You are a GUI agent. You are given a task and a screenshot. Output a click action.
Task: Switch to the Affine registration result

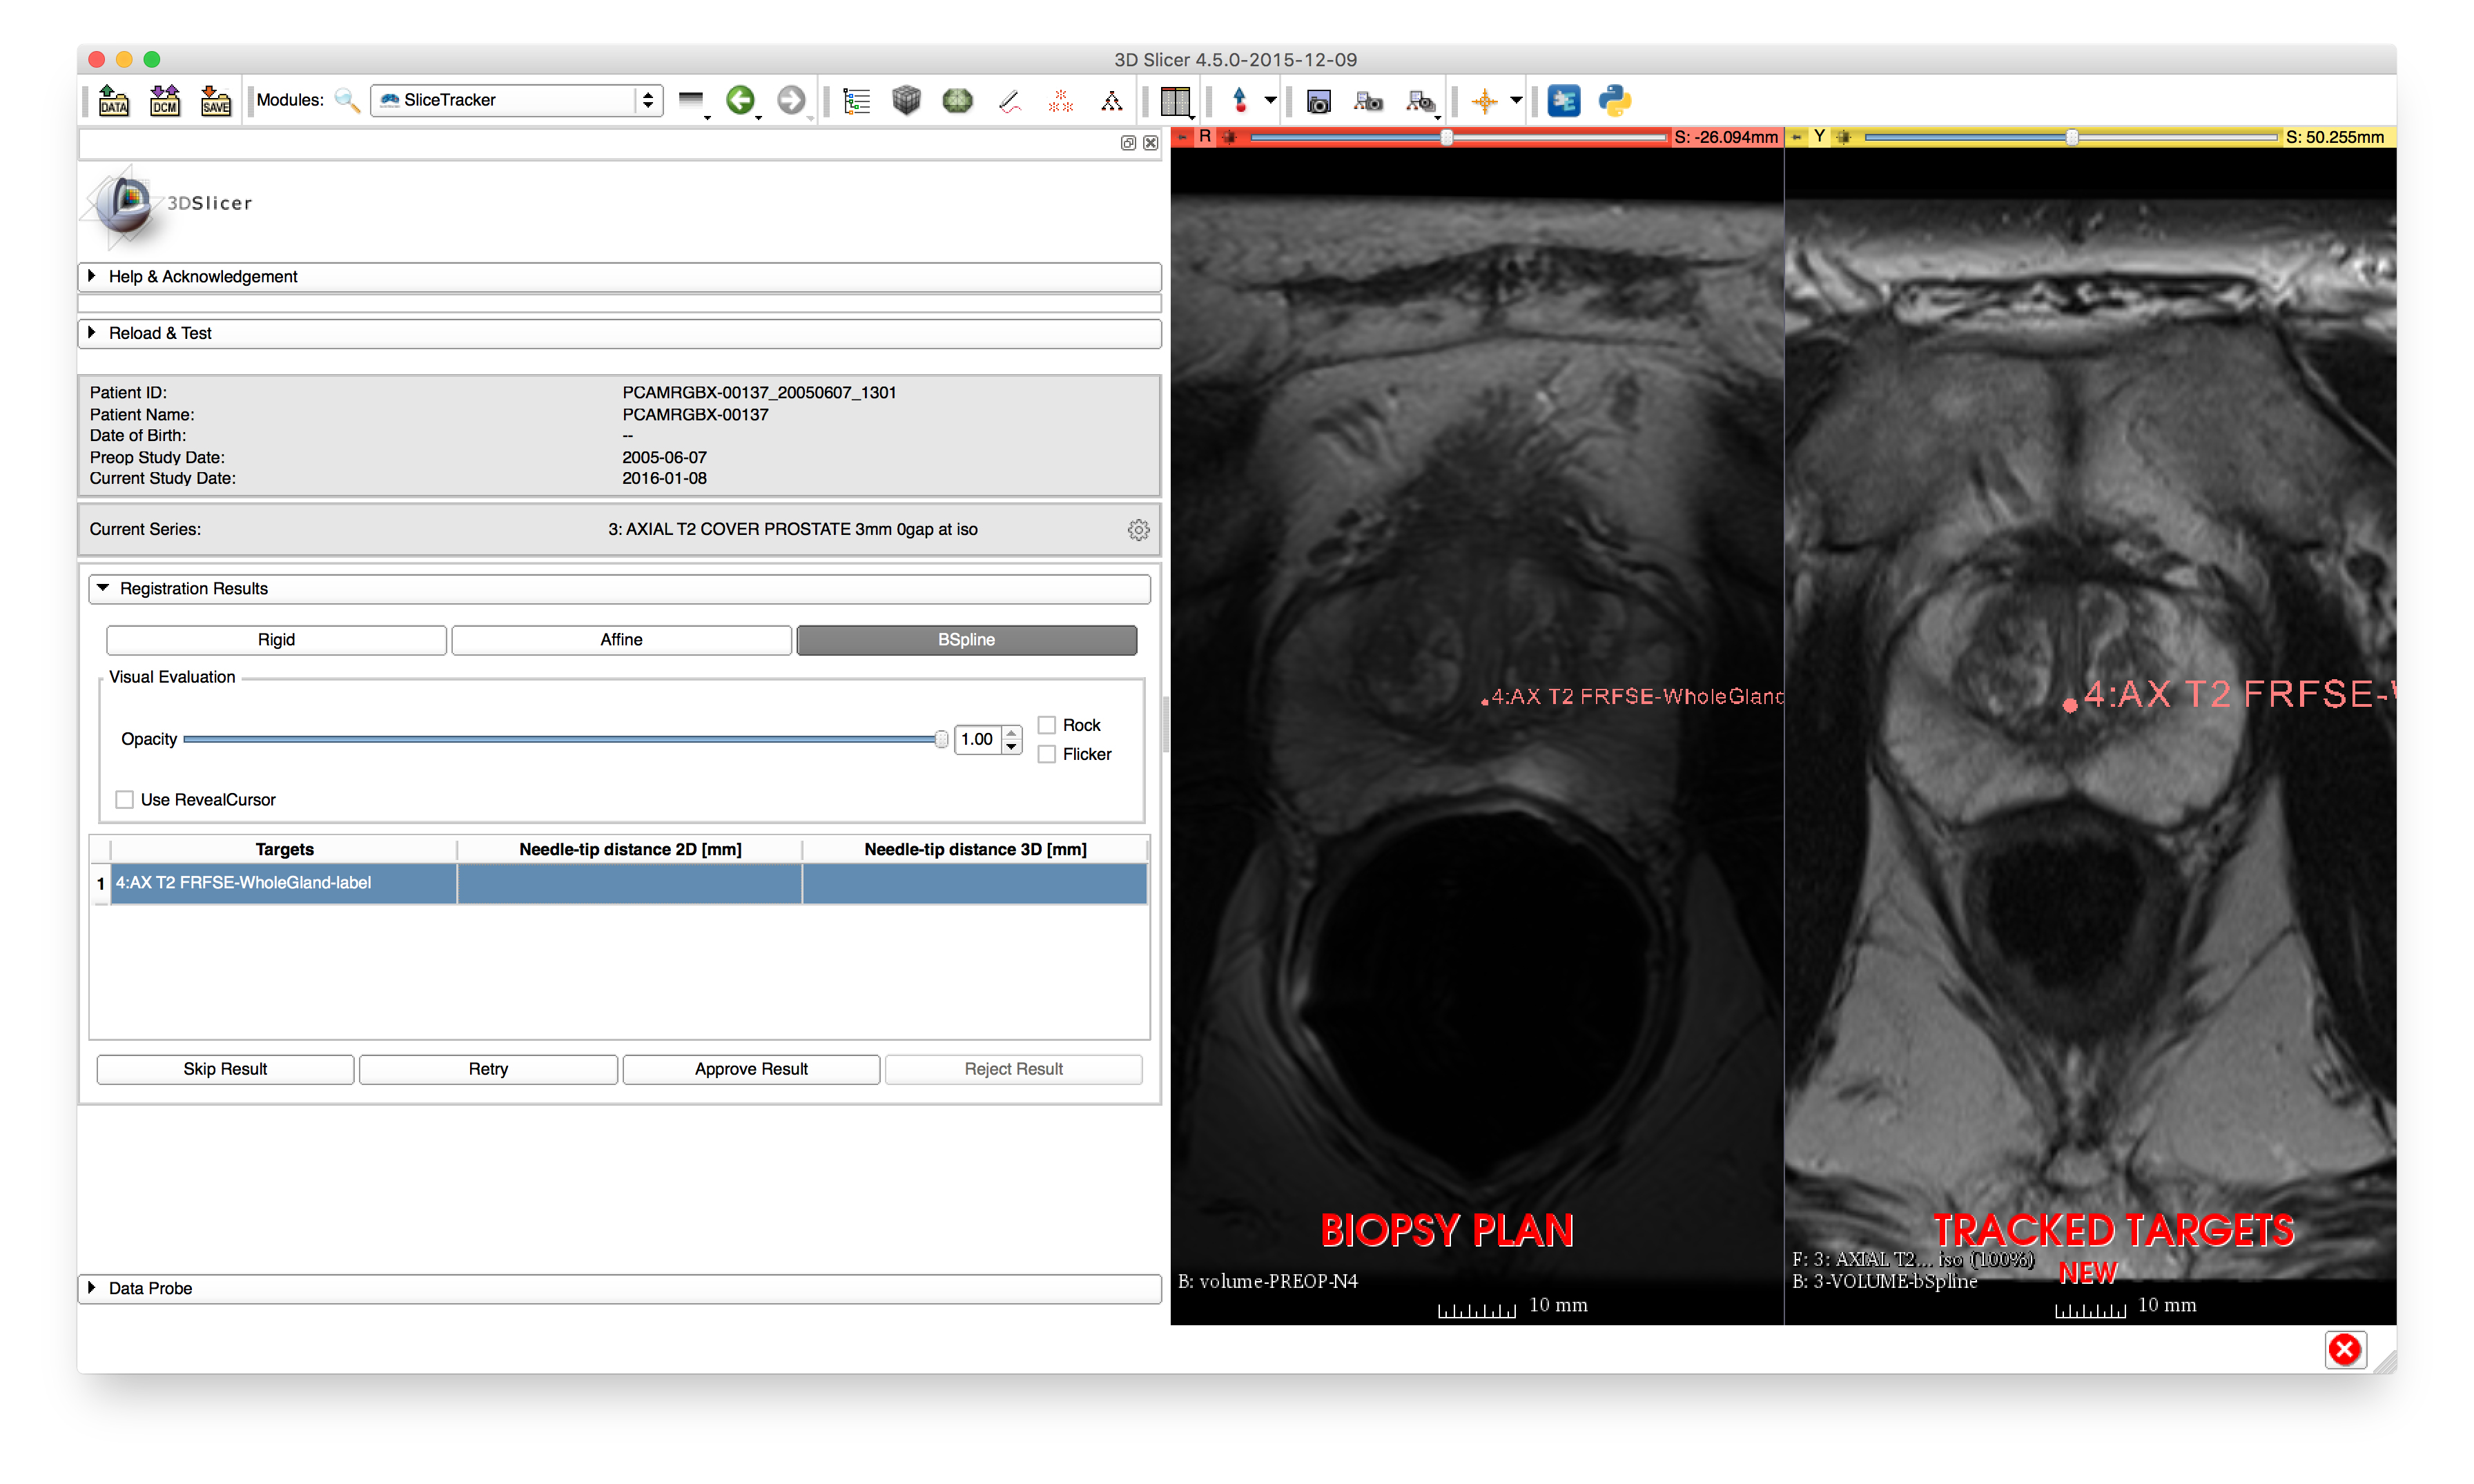pyautogui.click(x=621, y=640)
